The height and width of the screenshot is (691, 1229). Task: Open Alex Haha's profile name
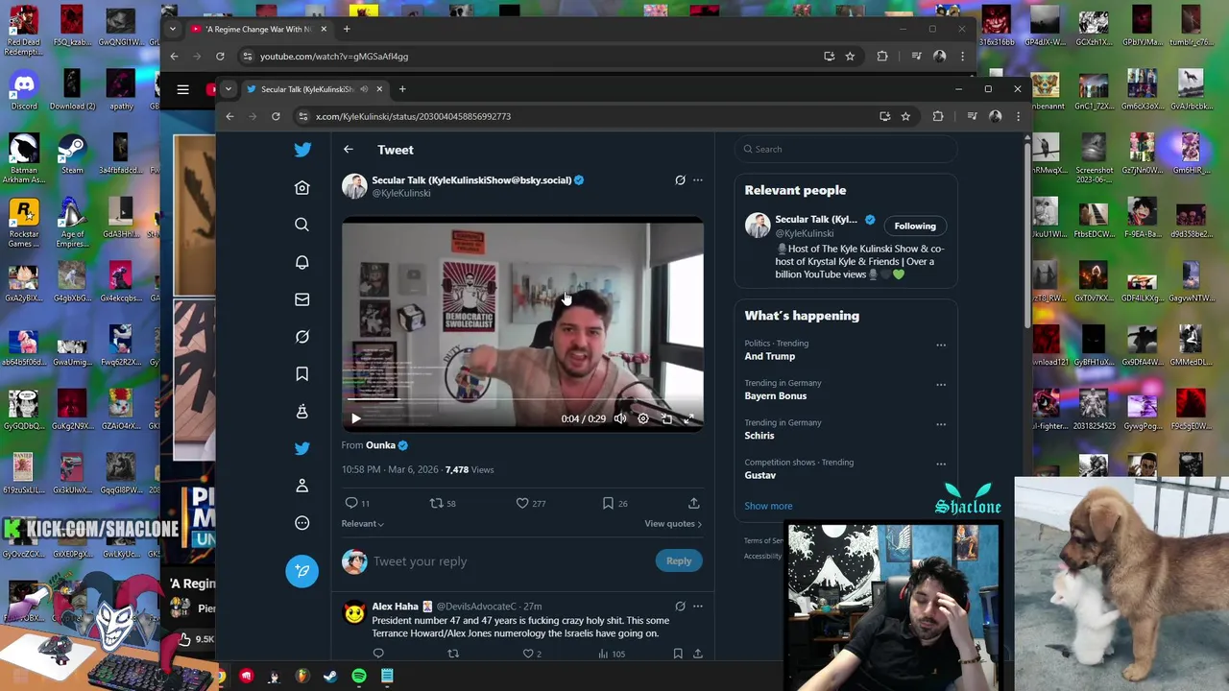pos(395,607)
